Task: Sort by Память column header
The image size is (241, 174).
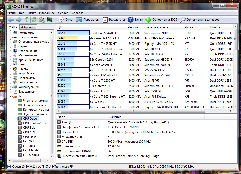Action: pos(221,27)
